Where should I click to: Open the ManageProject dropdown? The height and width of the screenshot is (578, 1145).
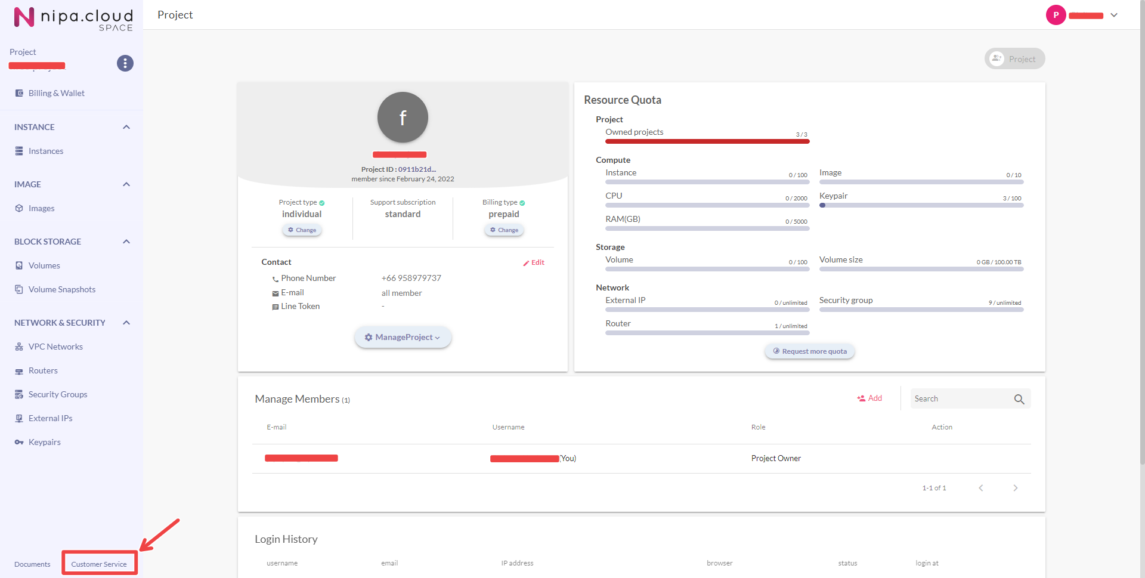[x=403, y=338]
